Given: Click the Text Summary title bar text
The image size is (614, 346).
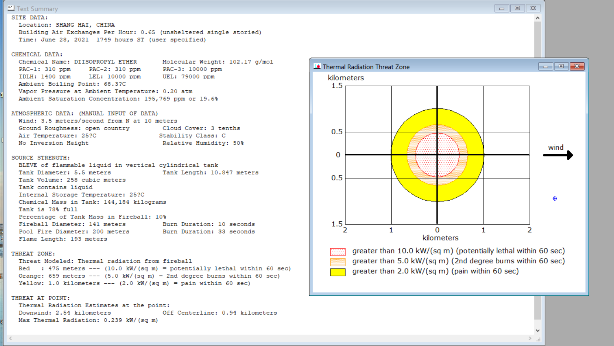Looking at the screenshot, I should (x=37, y=8).
